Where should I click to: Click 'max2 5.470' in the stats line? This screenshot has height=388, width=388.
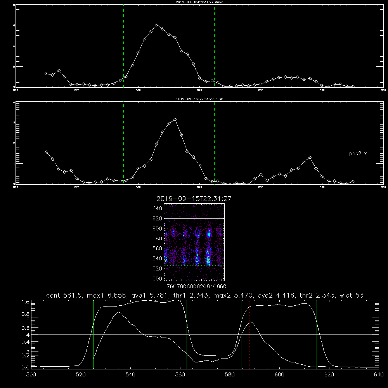233,295
